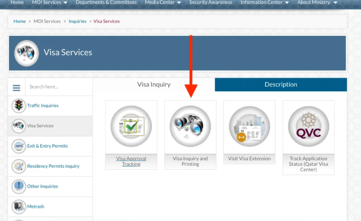The height and width of the screenshot is (221, 361).
Task: Open Visit Visa Extension label
Action: click(x=249, y=159)
